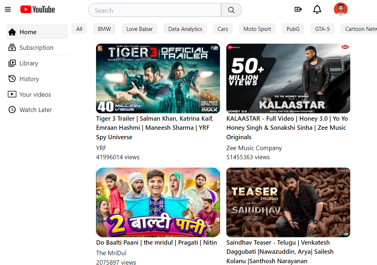Focus the Search input field
The height and width of the screenshot is (265, 377).
[x=155, y=10]
